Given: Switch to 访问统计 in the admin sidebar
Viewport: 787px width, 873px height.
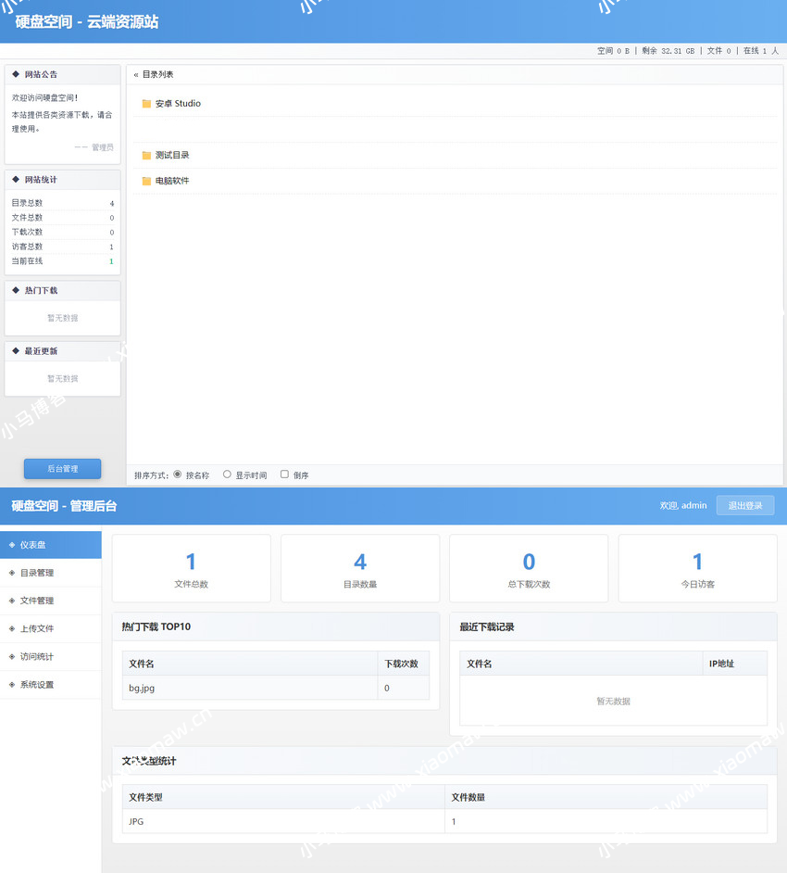Looking at the screenshot, I should point(37,657).
